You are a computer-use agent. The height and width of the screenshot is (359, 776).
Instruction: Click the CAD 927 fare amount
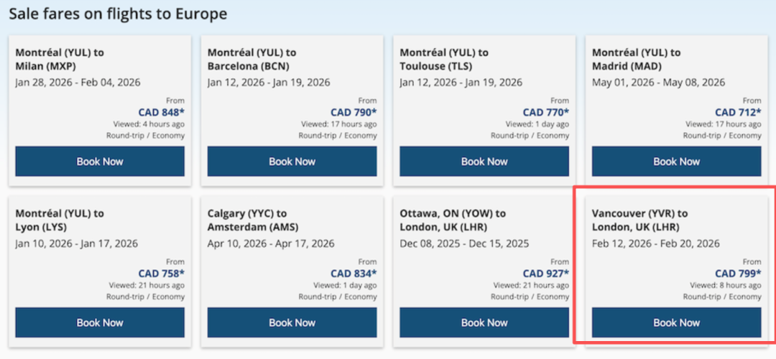point(545,274)
